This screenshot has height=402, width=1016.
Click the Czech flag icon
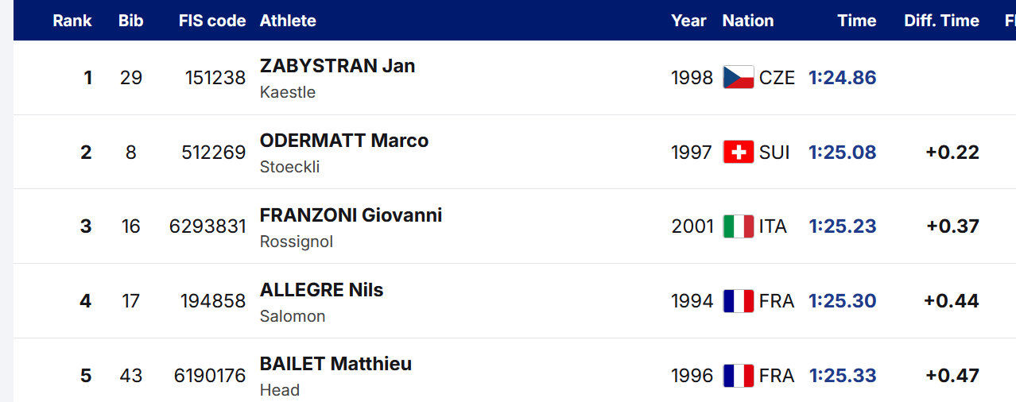click(738, 78)
